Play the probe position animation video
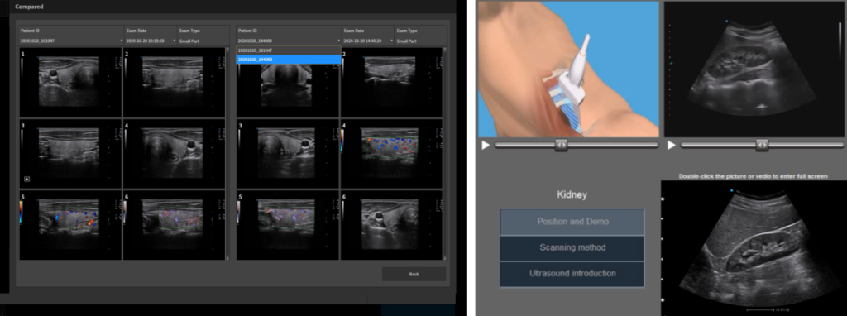 [485, 146]
